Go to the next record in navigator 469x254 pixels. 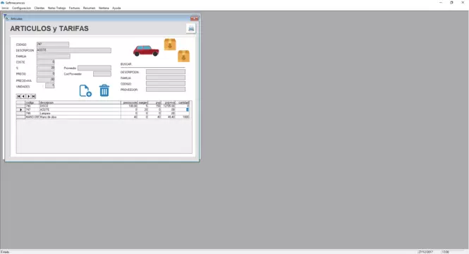pos(28,97)
